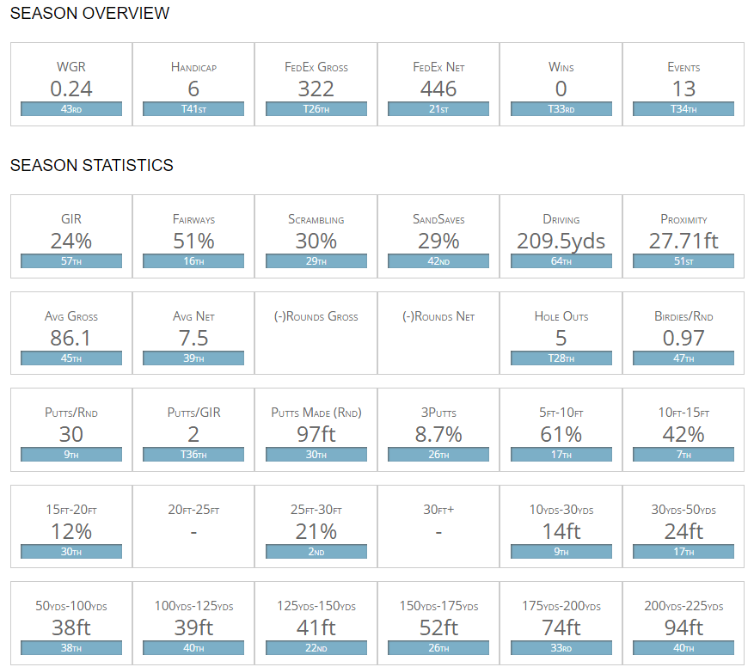
Task: Select the Handicap rank bar showing T41st
Action: [x=193, y=109]
